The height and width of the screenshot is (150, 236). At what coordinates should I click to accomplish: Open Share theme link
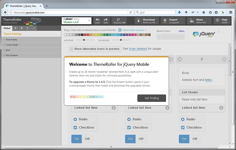(x=199, y=21)
